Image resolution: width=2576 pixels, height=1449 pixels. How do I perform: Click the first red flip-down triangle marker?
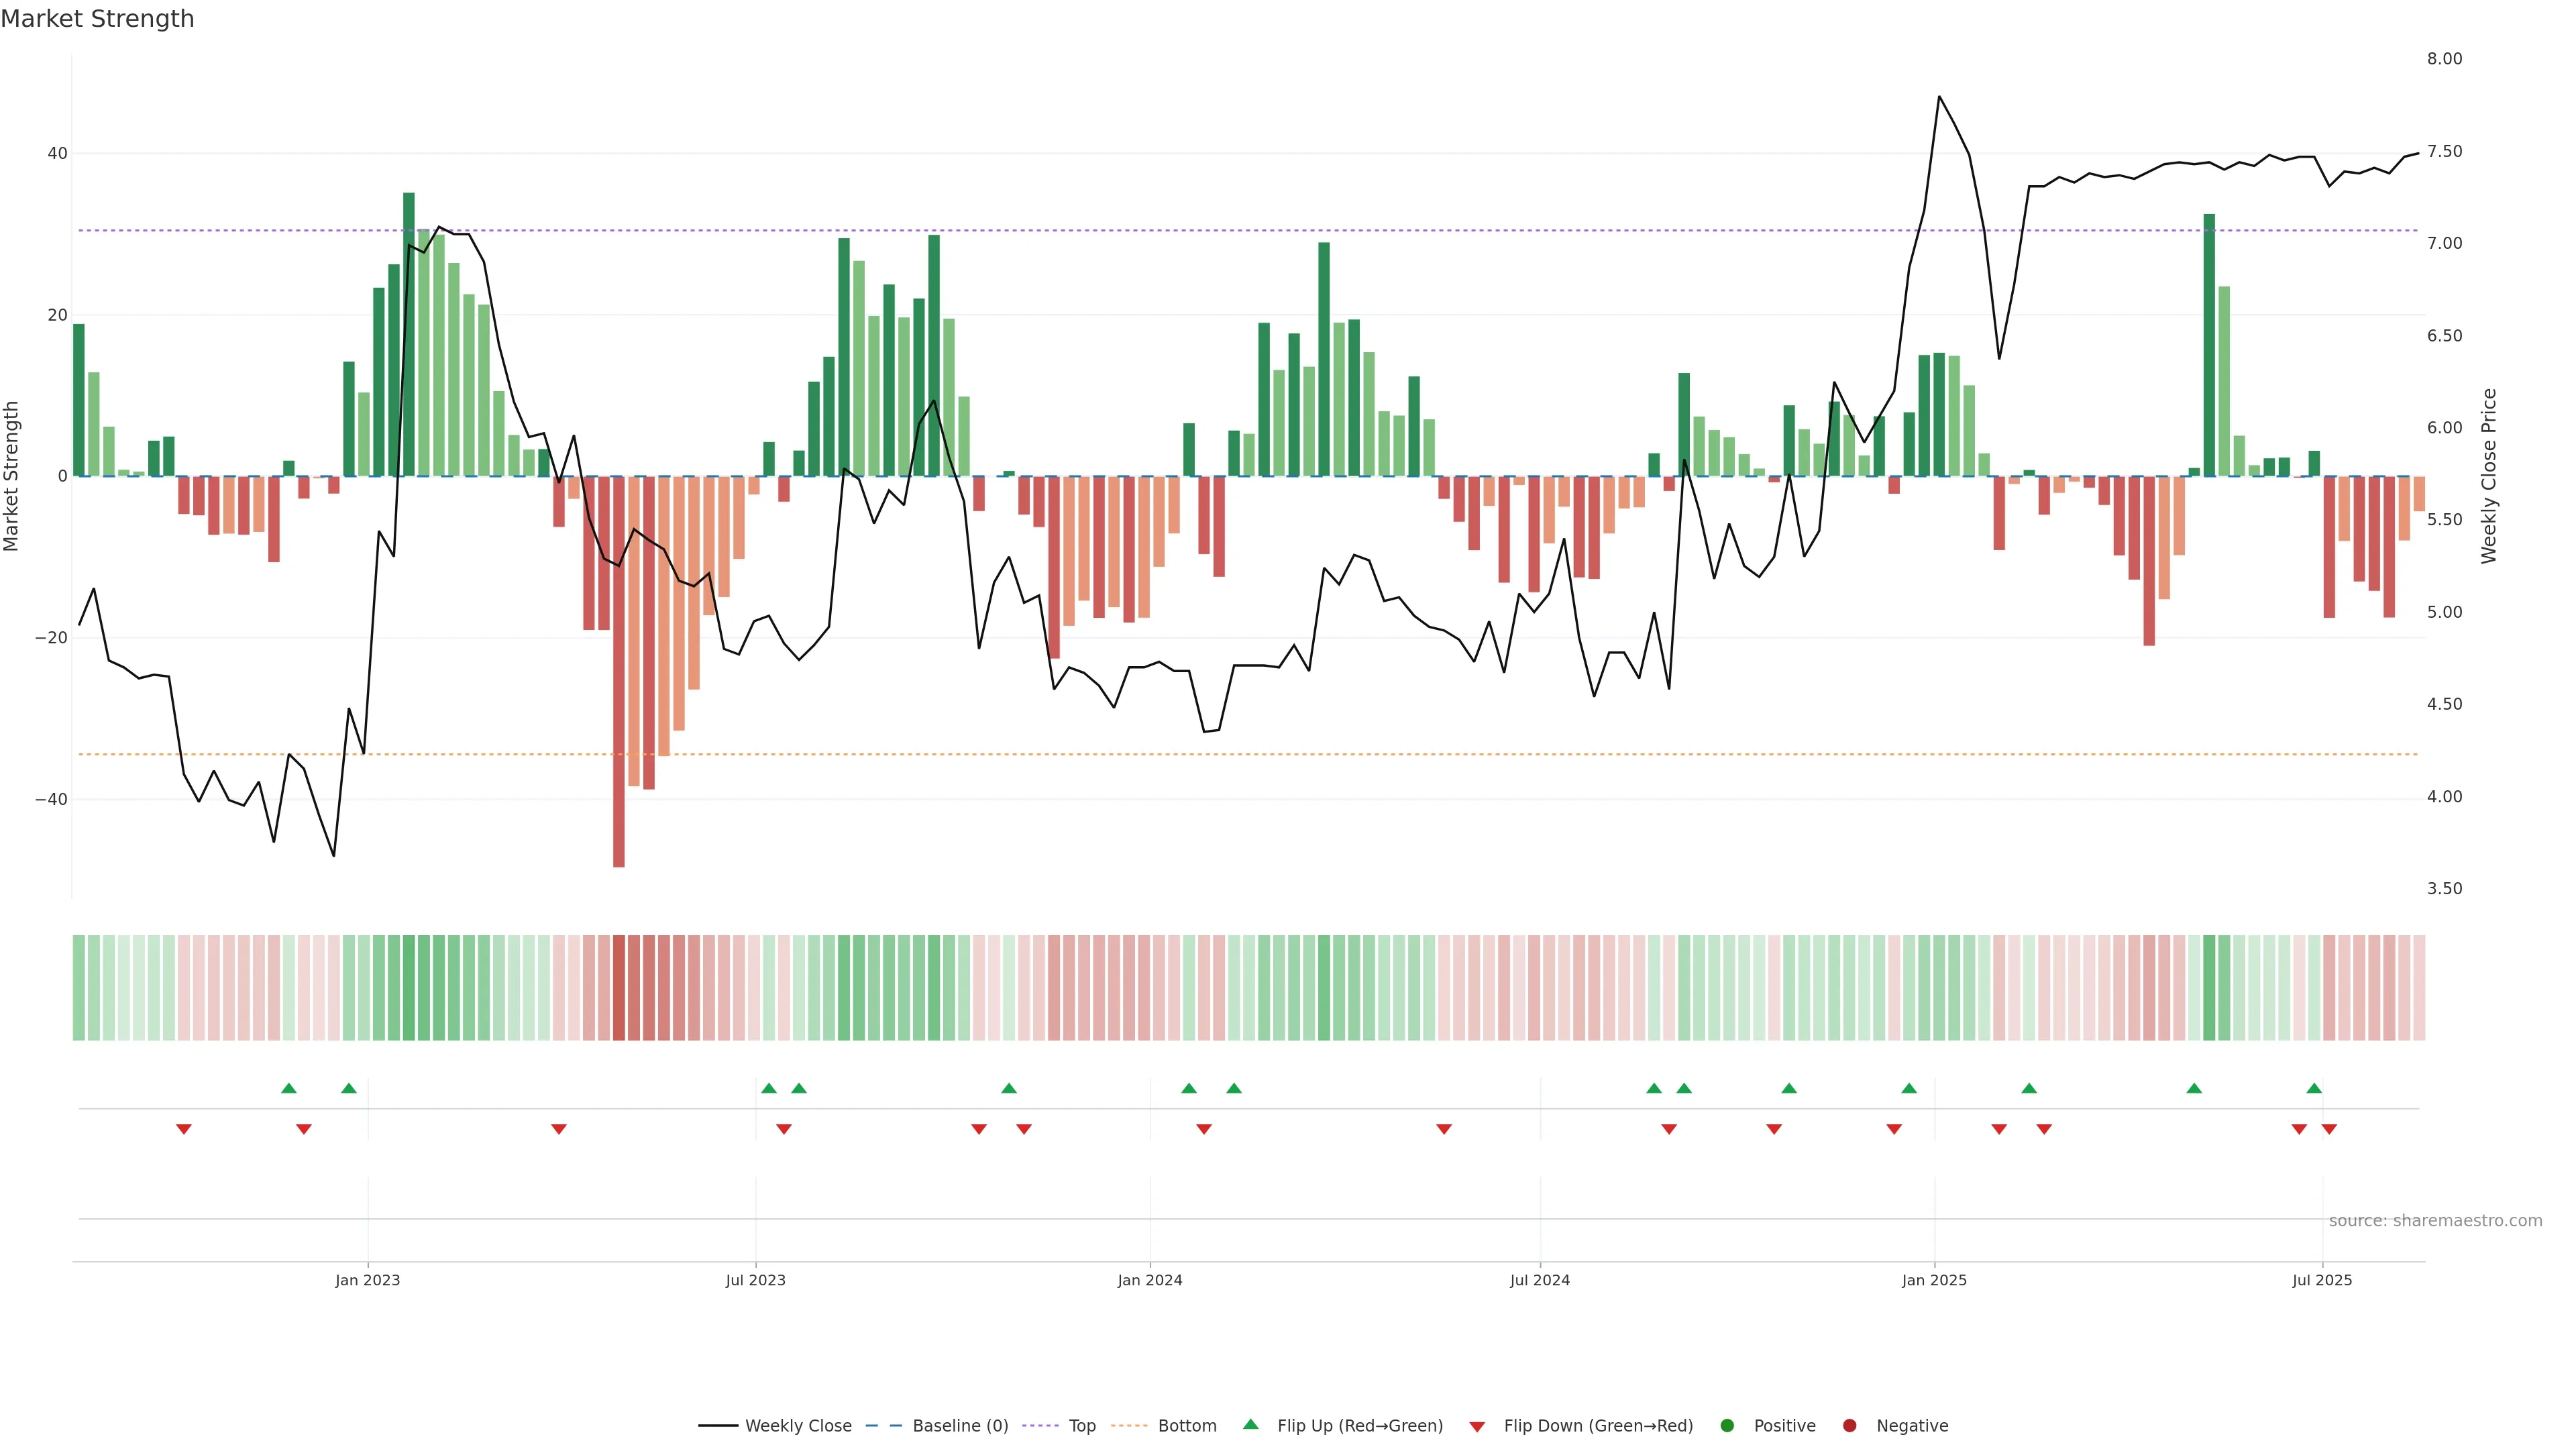184,1129
